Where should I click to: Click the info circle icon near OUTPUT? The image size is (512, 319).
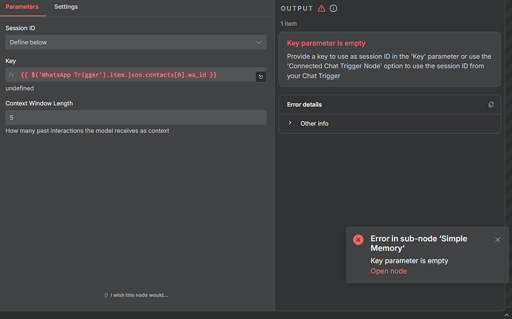pyautogui.click(x=334, y=8)
